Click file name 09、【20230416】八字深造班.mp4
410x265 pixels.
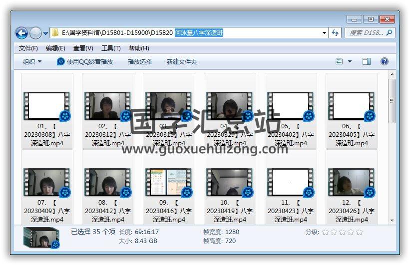(x=169, y=211)
